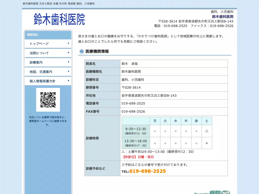259x194 pixels.
Task: Click the top breadcrumb keyword line
Action: (59, 4)
